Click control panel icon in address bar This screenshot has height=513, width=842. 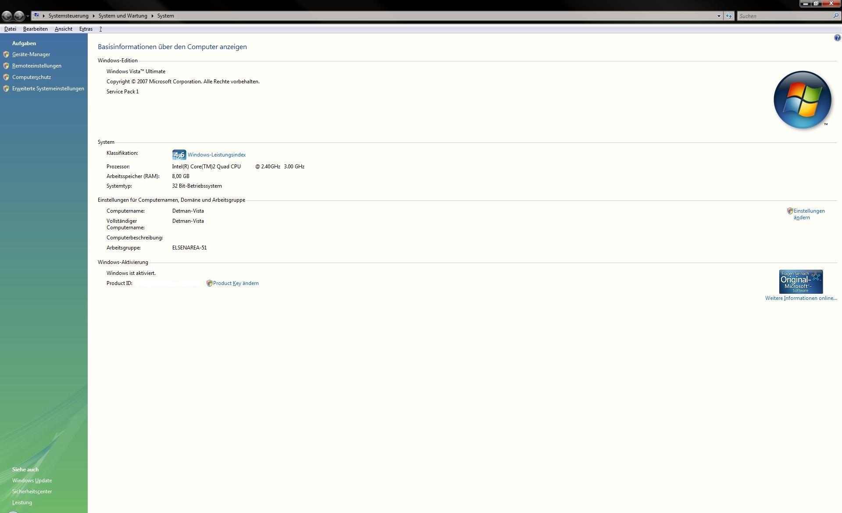click(37, 16)
